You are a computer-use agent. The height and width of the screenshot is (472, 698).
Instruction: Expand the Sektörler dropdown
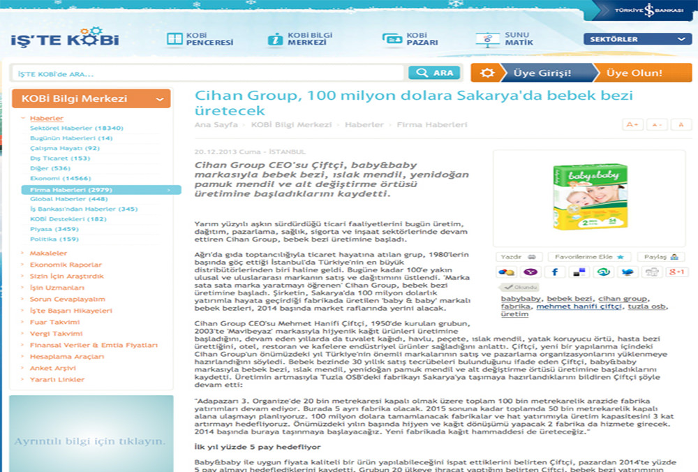pyautogui.click(x=637, y=39)
